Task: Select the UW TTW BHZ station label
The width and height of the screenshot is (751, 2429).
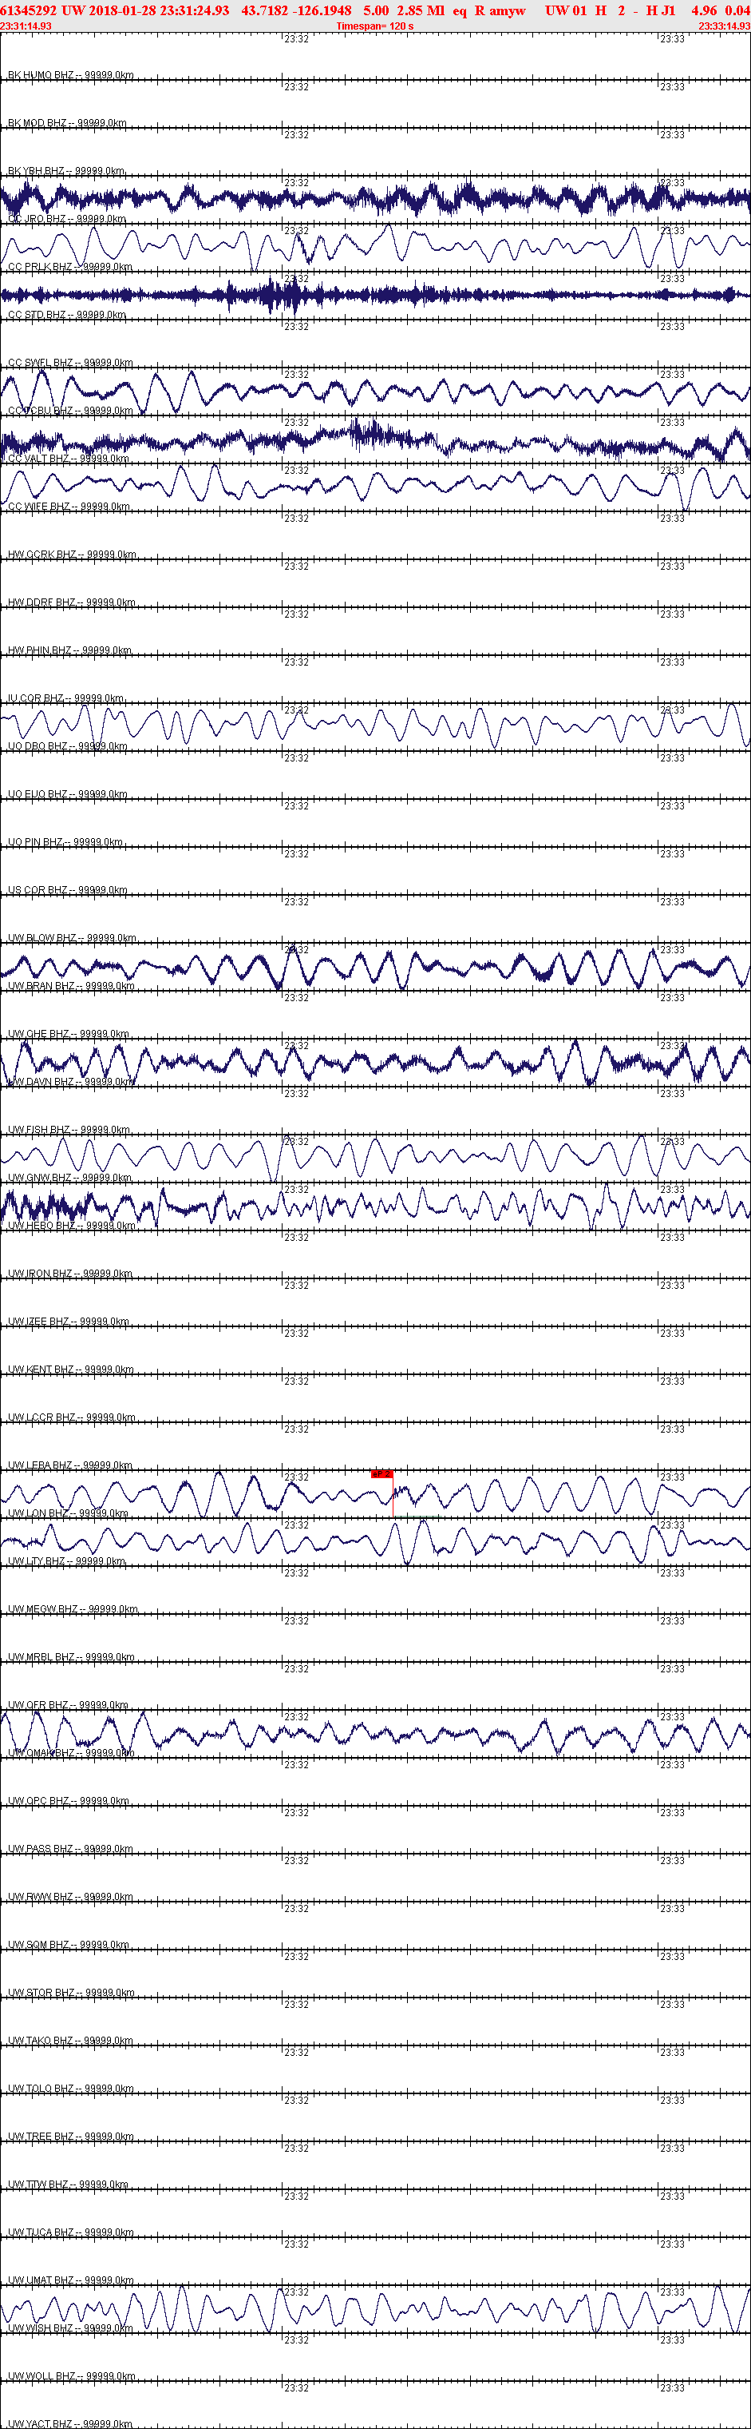Action: tap(68, 2184)
